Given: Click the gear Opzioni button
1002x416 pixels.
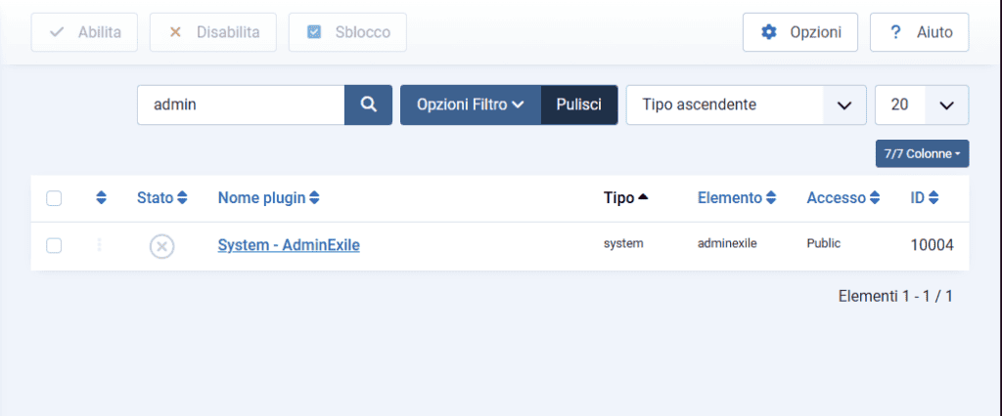Looking at the screenshot, I should [800, 32].
